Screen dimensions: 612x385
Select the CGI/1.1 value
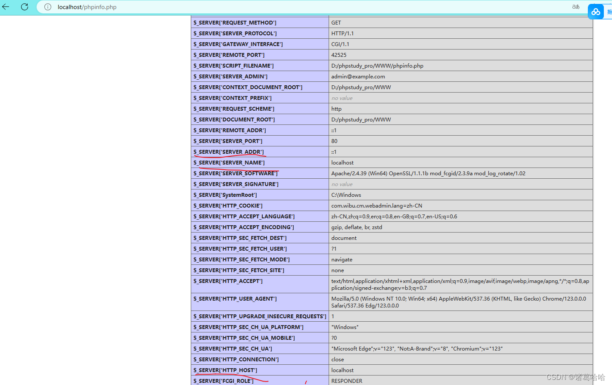pyautogui.click(x=340, y=44)
